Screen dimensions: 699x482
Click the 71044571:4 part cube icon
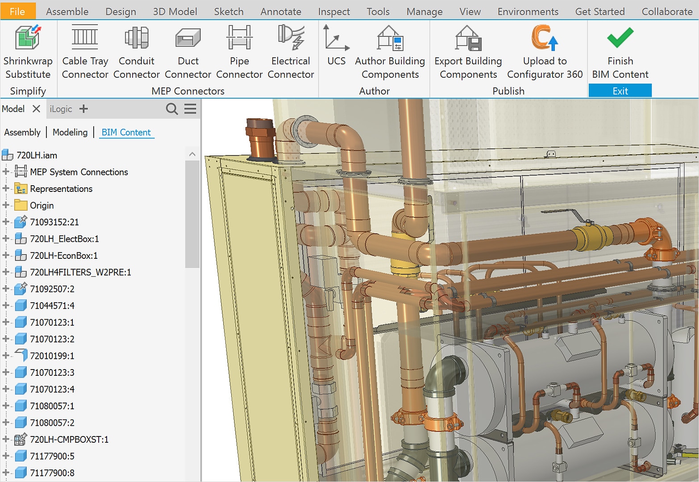pos(21,306)
